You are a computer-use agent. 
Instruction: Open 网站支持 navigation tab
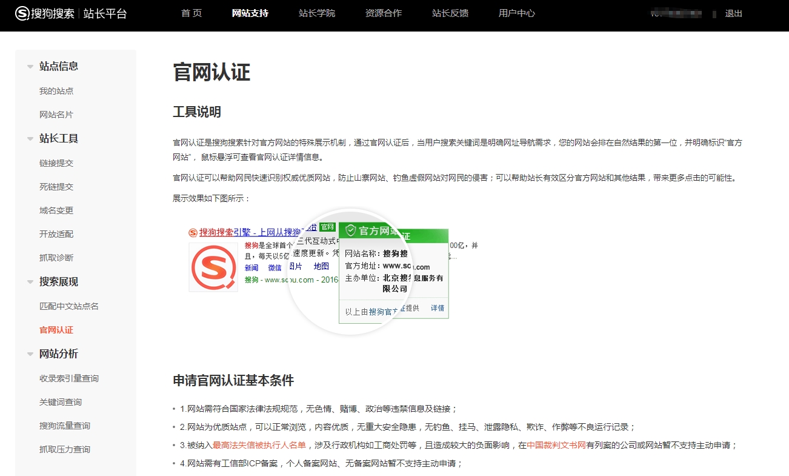250,13
